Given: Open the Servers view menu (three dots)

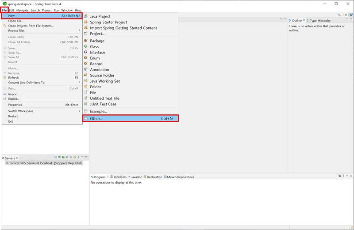Looking at the screenshot, I should coord(79,157).
